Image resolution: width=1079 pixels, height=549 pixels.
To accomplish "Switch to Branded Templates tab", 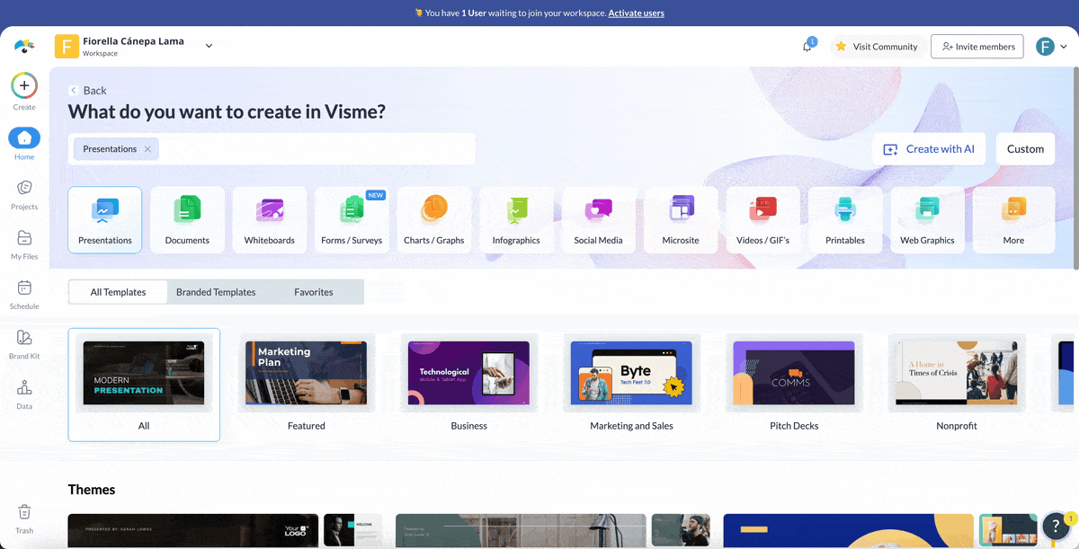I will 216,292.
